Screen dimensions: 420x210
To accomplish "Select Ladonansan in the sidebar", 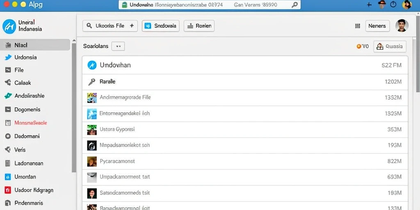I will click(29, 163).
